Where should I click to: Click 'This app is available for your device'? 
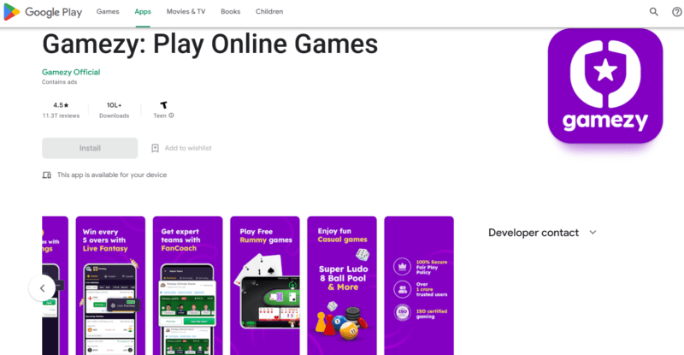(112, 175)
